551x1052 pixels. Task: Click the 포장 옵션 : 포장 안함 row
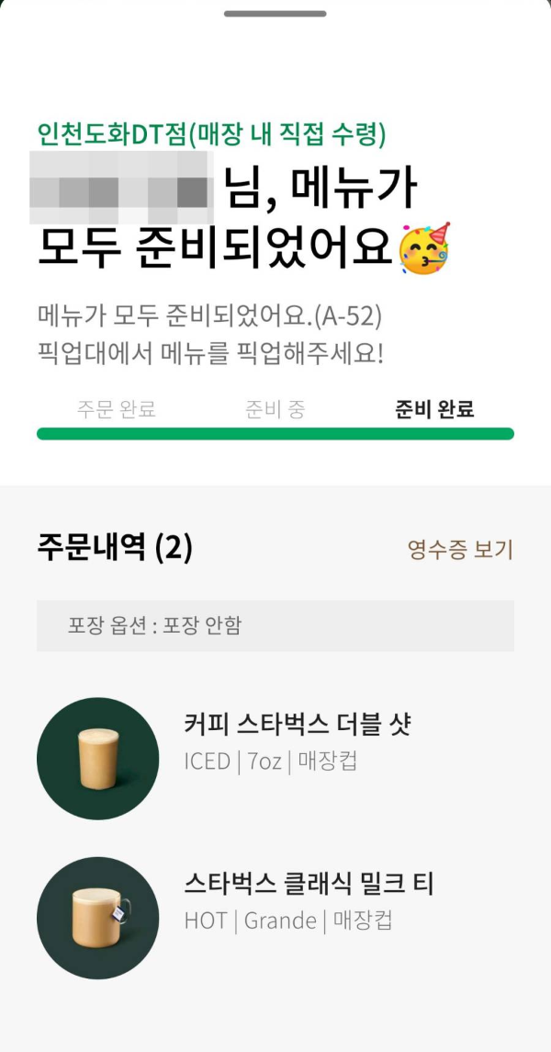[x=275, y=623]
